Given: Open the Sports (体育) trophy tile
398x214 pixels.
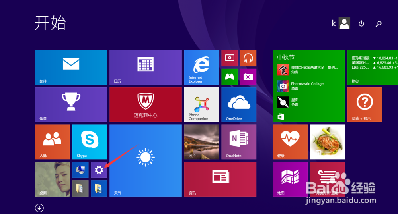Looking at the screenshot, I should tap(71, 104).
